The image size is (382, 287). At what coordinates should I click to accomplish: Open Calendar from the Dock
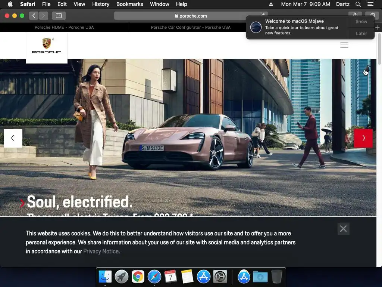[x=170, y=277]
